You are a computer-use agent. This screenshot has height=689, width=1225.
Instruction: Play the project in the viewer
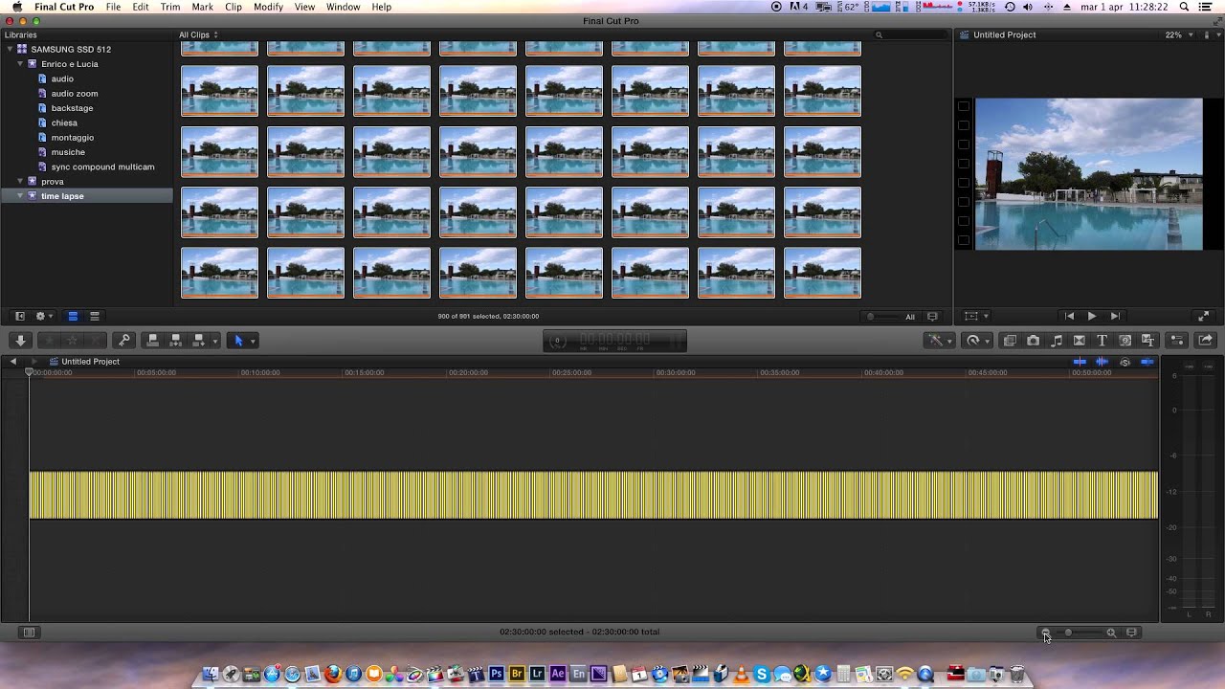click(1092, 316)
